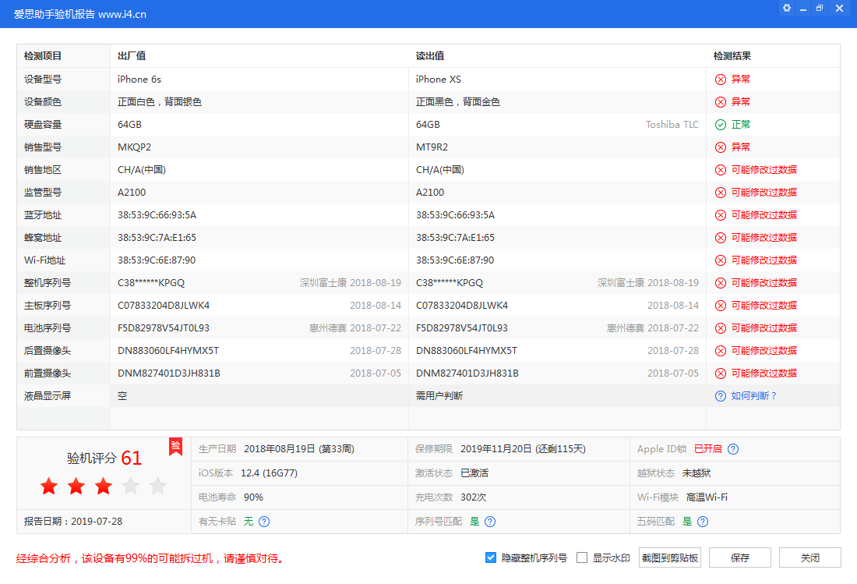Click question icon in 液晶显示屏 row
Image resolution: width=857 pixels, height=584 pixels.
pos(721,396)
